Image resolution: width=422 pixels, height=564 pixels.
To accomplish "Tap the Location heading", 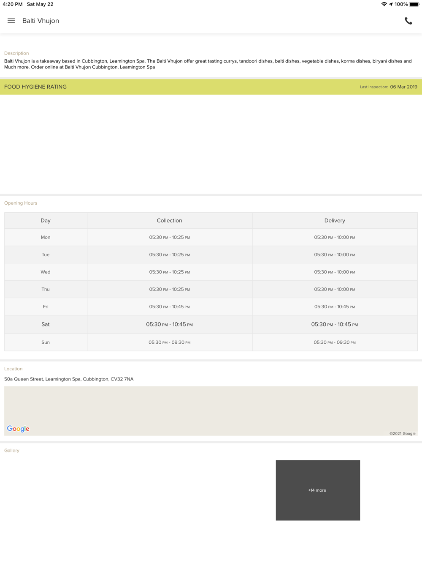I will click(14, 369).
